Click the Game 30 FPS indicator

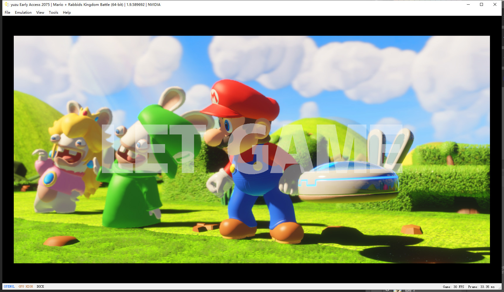(453, 287)
